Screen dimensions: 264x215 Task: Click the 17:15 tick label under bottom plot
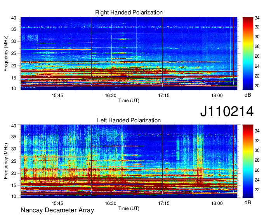(164, 203)
